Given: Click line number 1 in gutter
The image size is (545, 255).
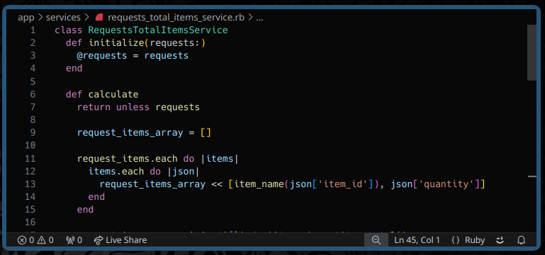Looking at the screenshot, I should coord(33,30).
